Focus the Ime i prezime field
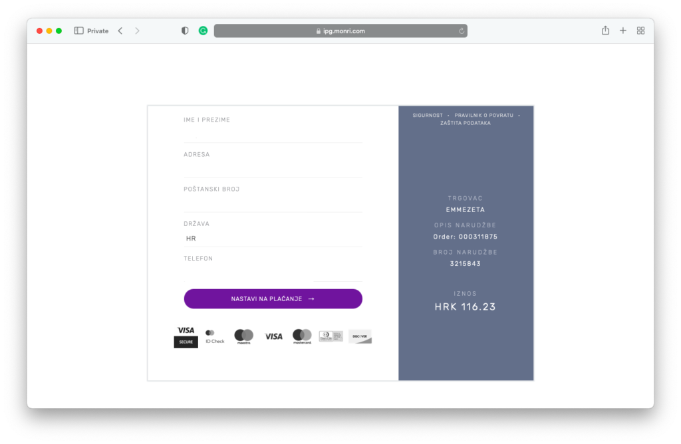This screenshot has height=444, width=681. point(273,134)
